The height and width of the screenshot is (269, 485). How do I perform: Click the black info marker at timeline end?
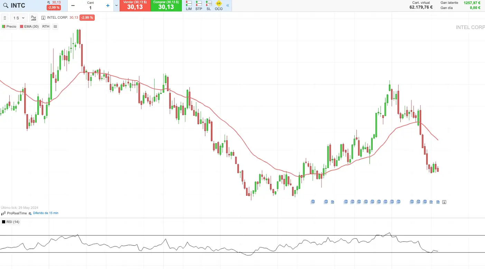click(444, 202)
